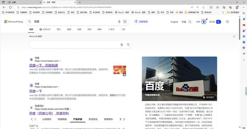The image size is (247, 129).
Task: Expand dropdown next to baike.baidu.com URL
Action: (70, 109)
